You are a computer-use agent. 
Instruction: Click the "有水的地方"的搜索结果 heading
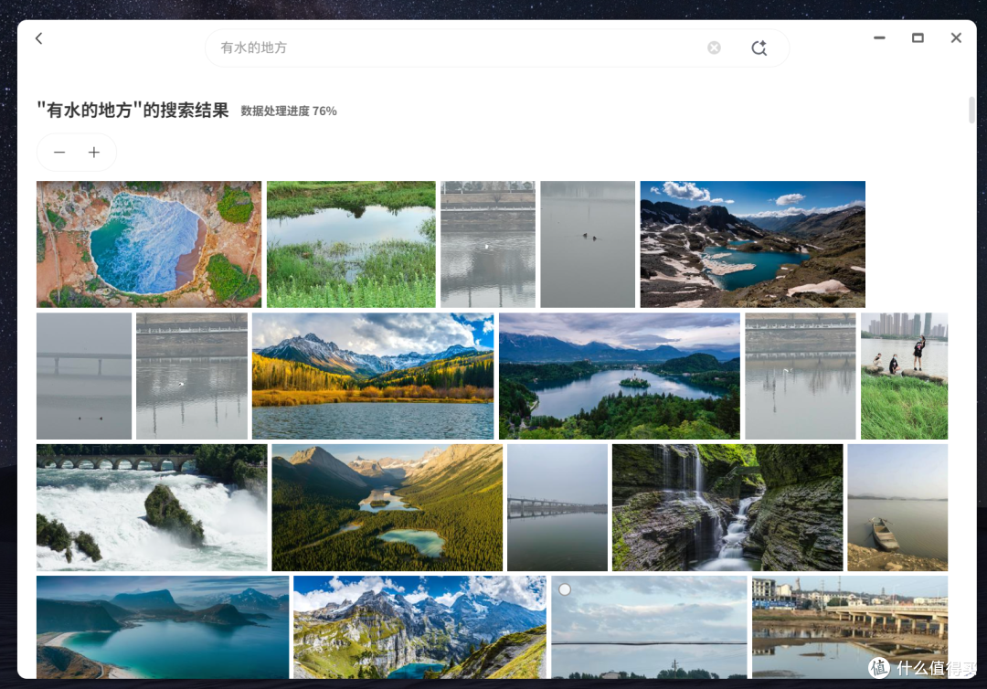tap(133, 111)
